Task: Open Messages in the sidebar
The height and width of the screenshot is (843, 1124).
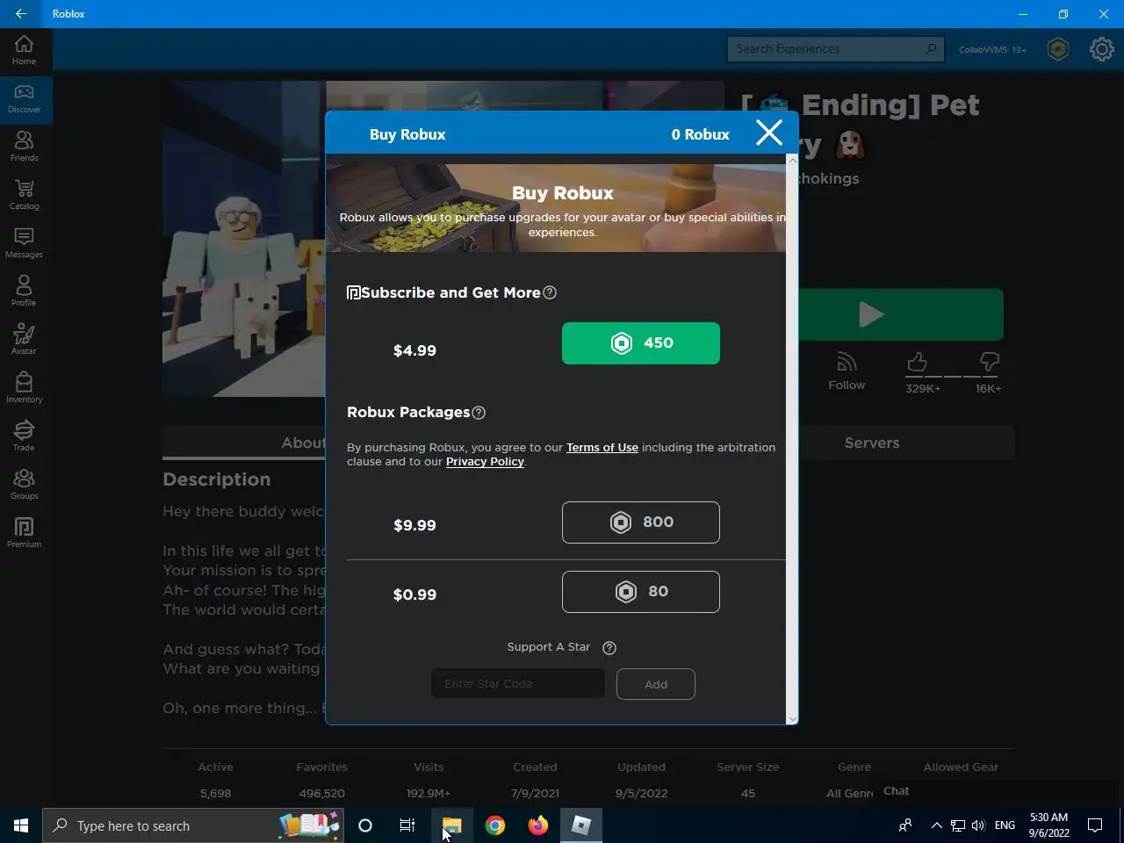Action: [24, 243]
